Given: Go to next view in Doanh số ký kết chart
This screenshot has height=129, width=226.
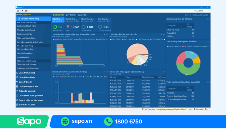Looking at the screenshot, I should (106, 72).
